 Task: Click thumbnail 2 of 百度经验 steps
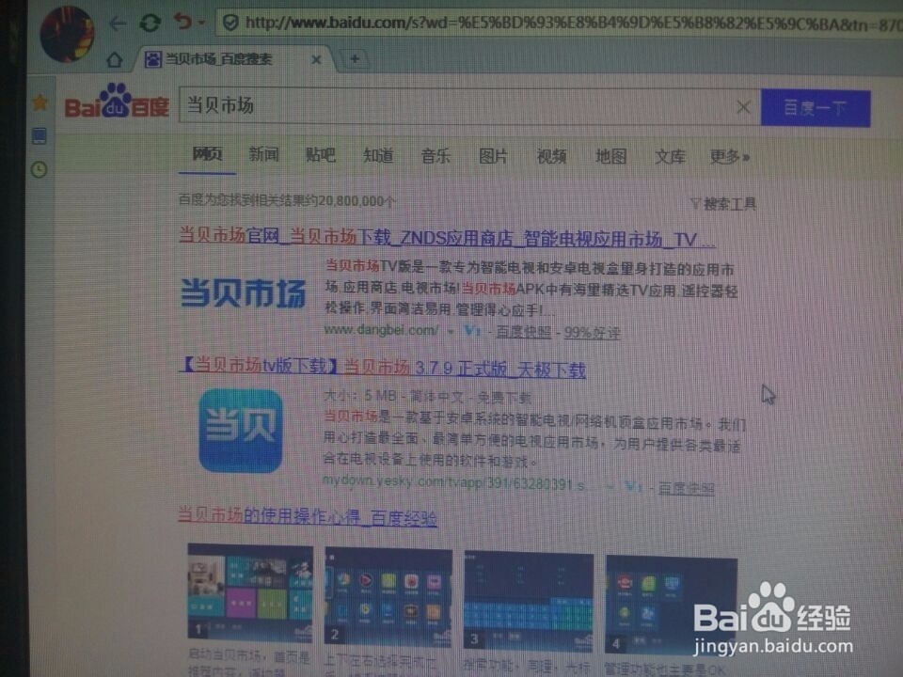click(x=388, y=596)
